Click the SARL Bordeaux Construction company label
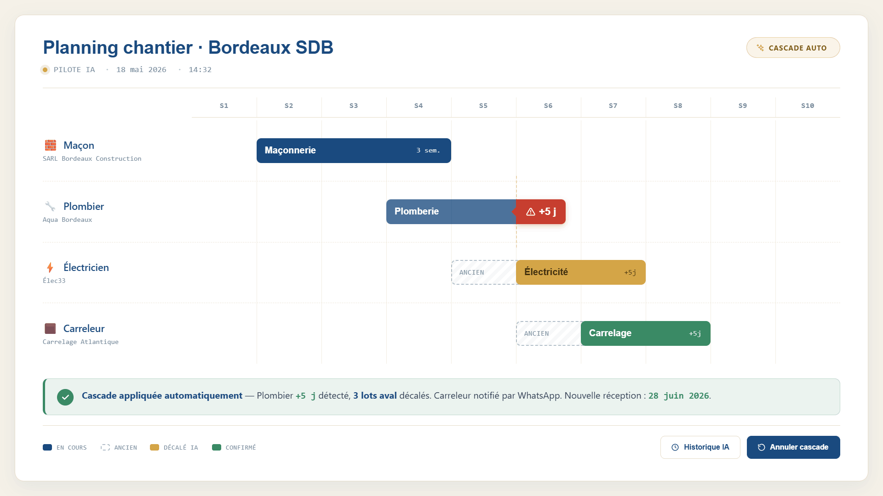The height and width of the screenshot is (496, 883). [x=92, y=158]
